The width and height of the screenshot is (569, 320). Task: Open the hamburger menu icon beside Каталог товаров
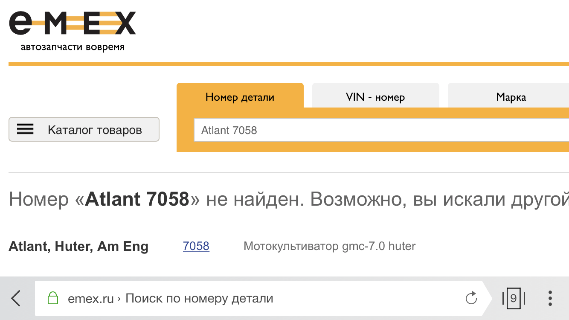point(25,129)
